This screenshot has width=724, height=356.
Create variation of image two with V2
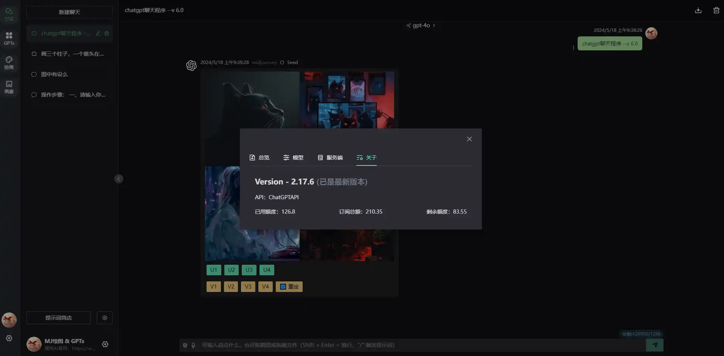tap(231, 287)
